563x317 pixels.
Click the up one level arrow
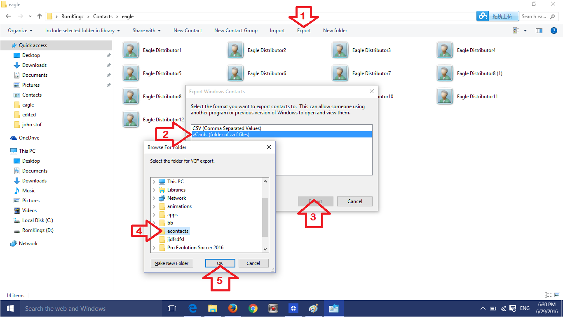[39, 16]
